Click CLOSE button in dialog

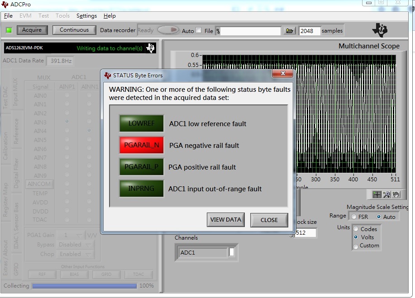[269, 220]
